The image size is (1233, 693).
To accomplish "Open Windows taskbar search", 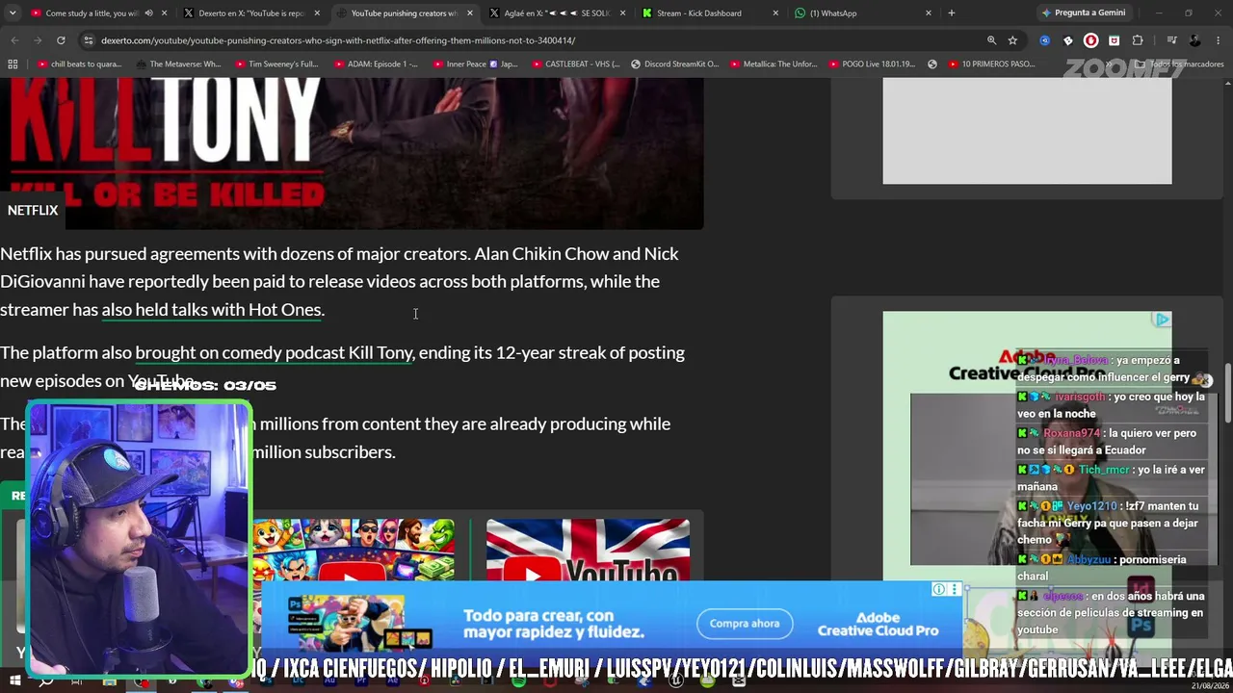I will pos(45,681).
